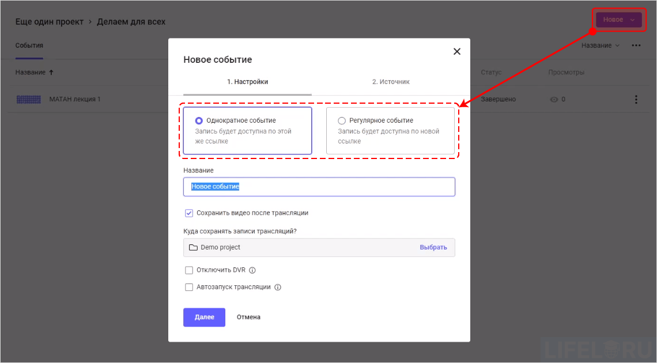Screen dimensions: 657x363
Task: Click the Demo project folder field
Action: pos(319,247)
